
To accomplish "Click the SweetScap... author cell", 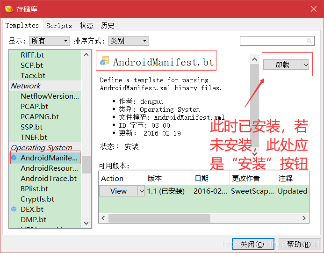I will [x=252, y=191].
